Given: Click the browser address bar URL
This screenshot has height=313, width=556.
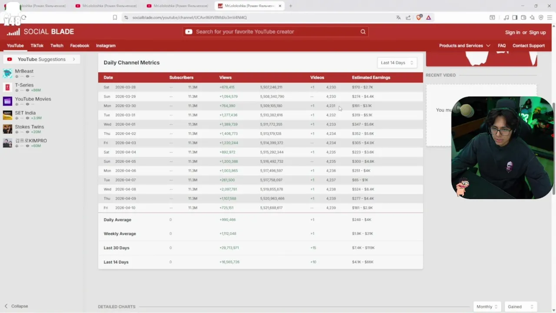Looking at the screenshot, I should tap(189, 17).
